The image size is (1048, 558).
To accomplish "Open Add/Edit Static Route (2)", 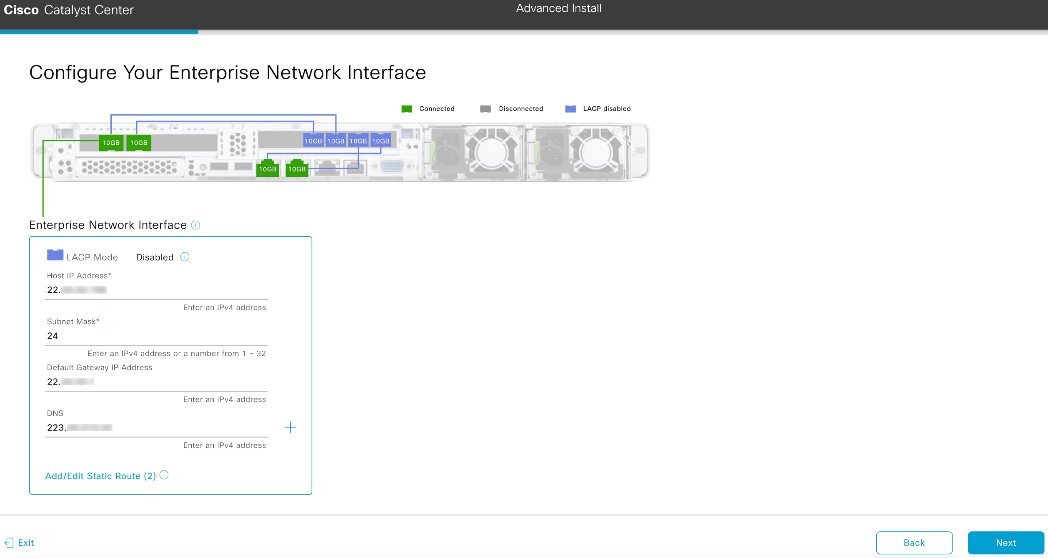I will tap(100, 475).
